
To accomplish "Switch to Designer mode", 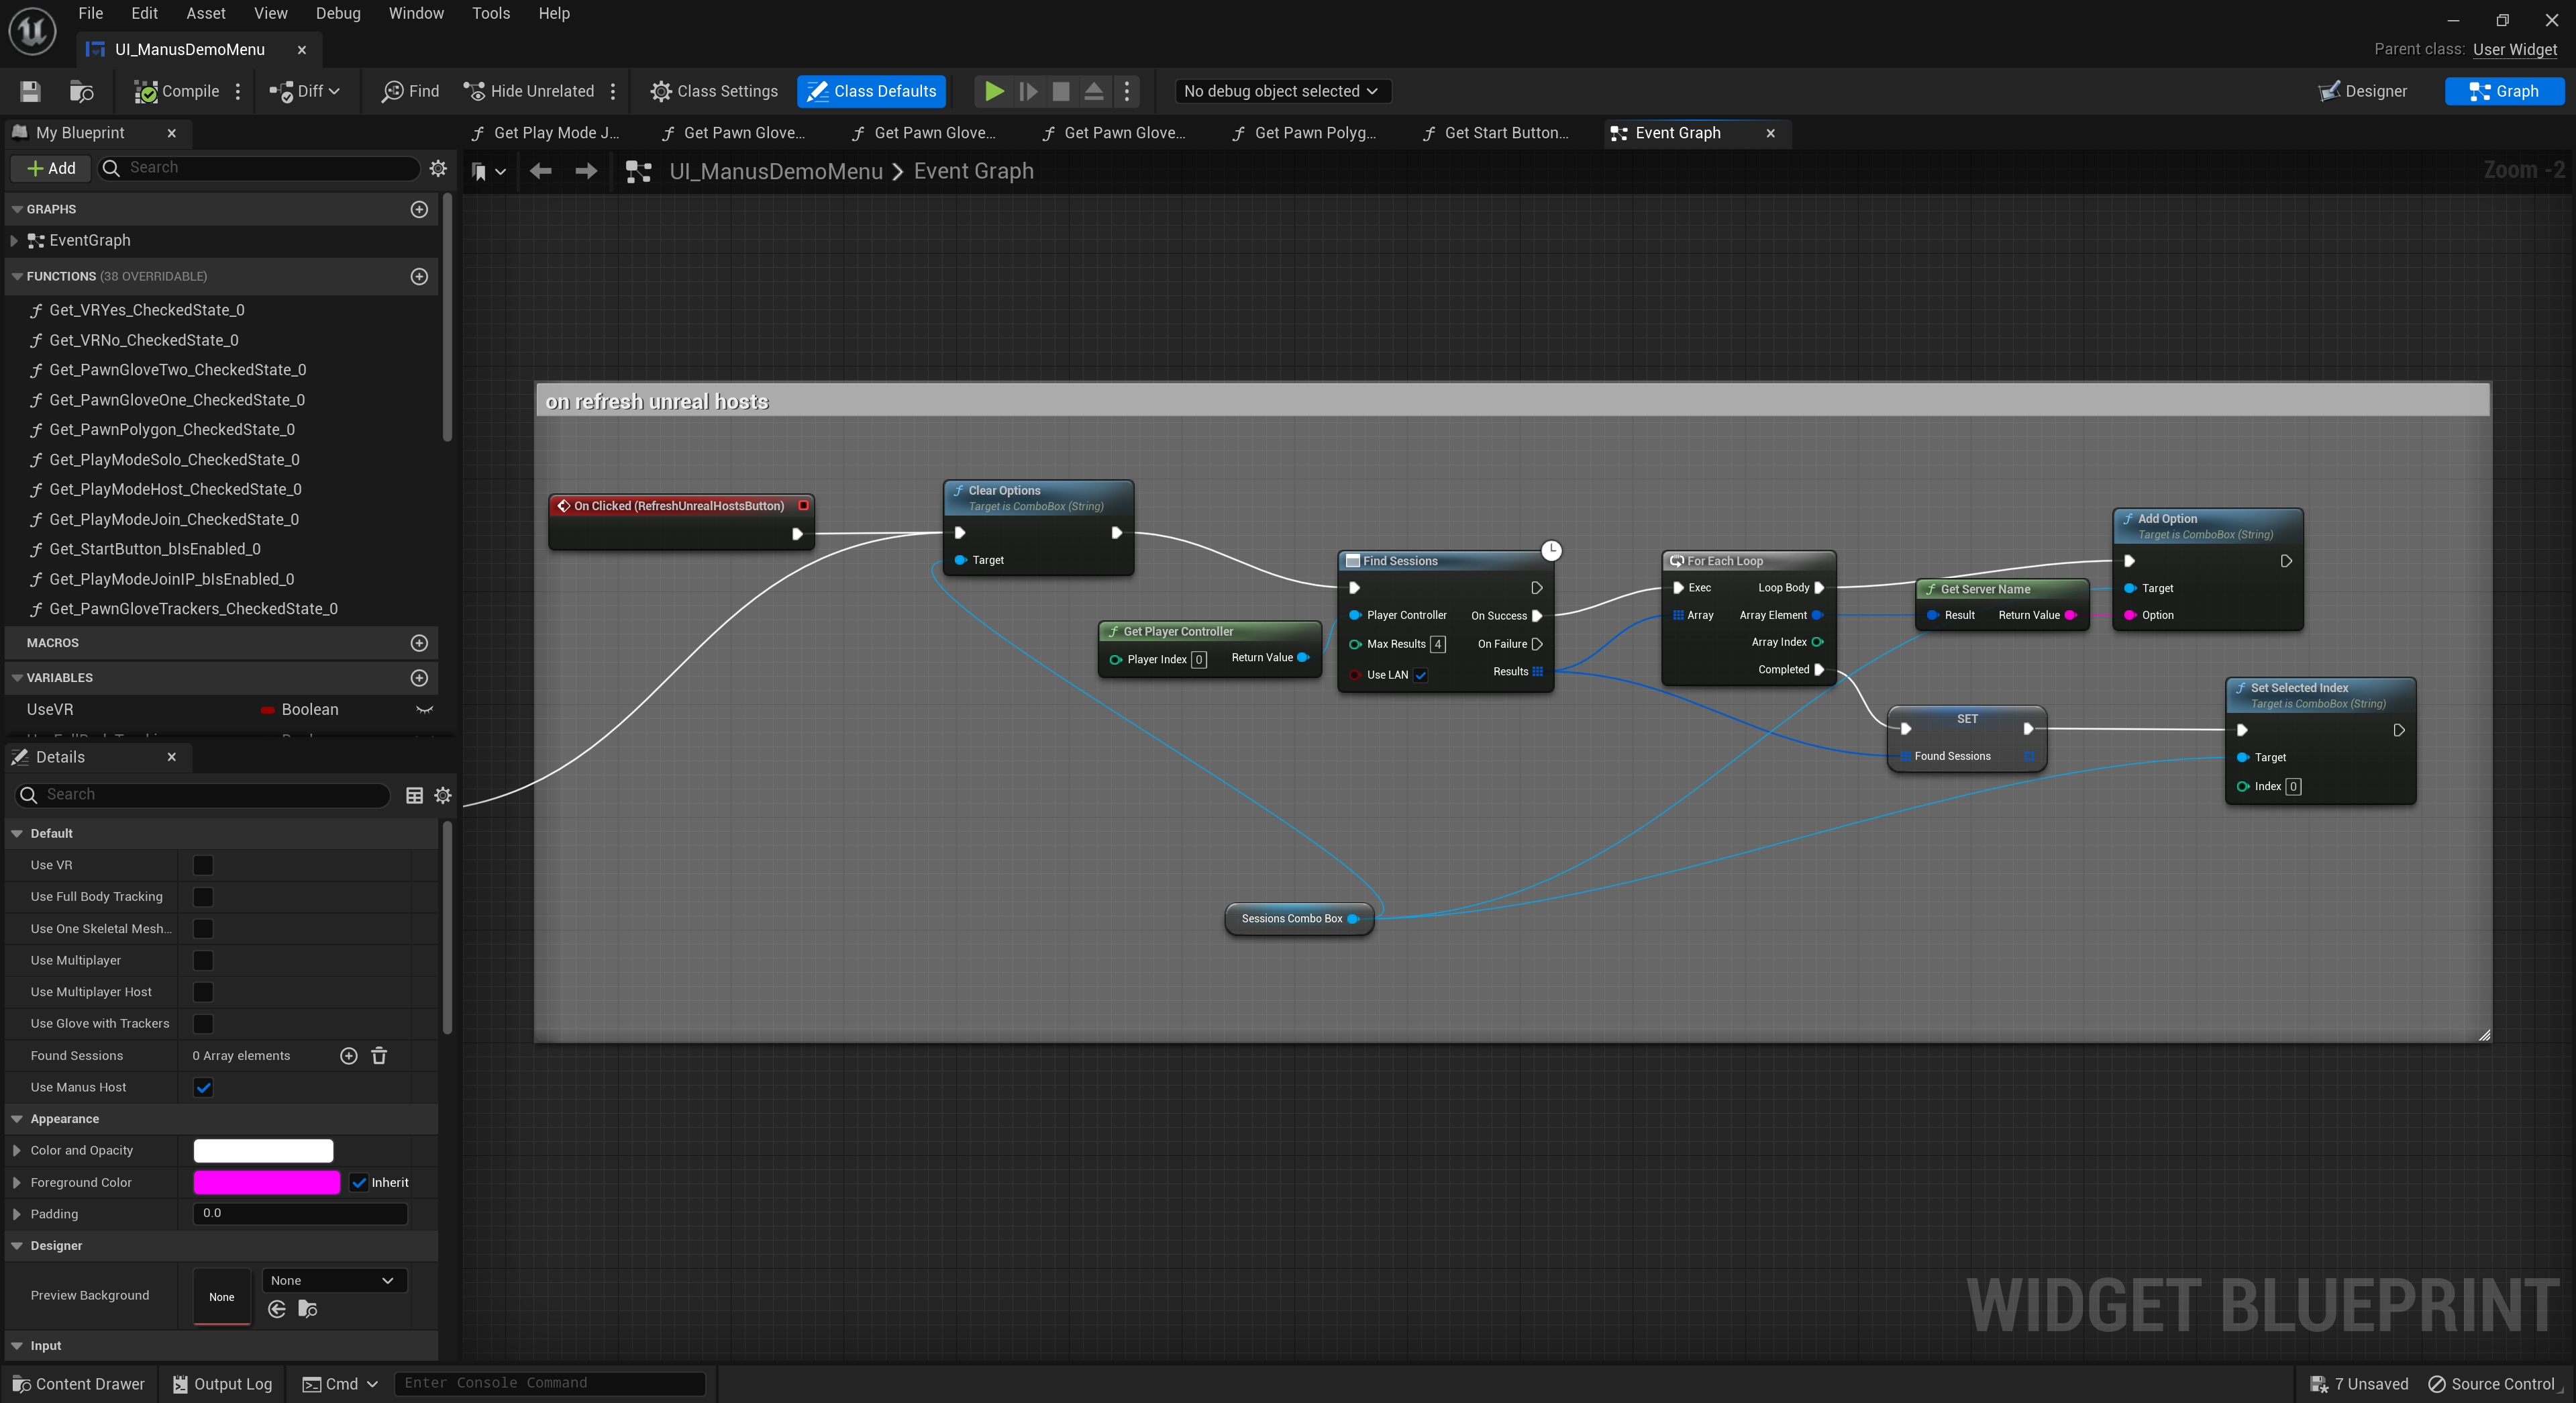I will [x=2363, y=91].
